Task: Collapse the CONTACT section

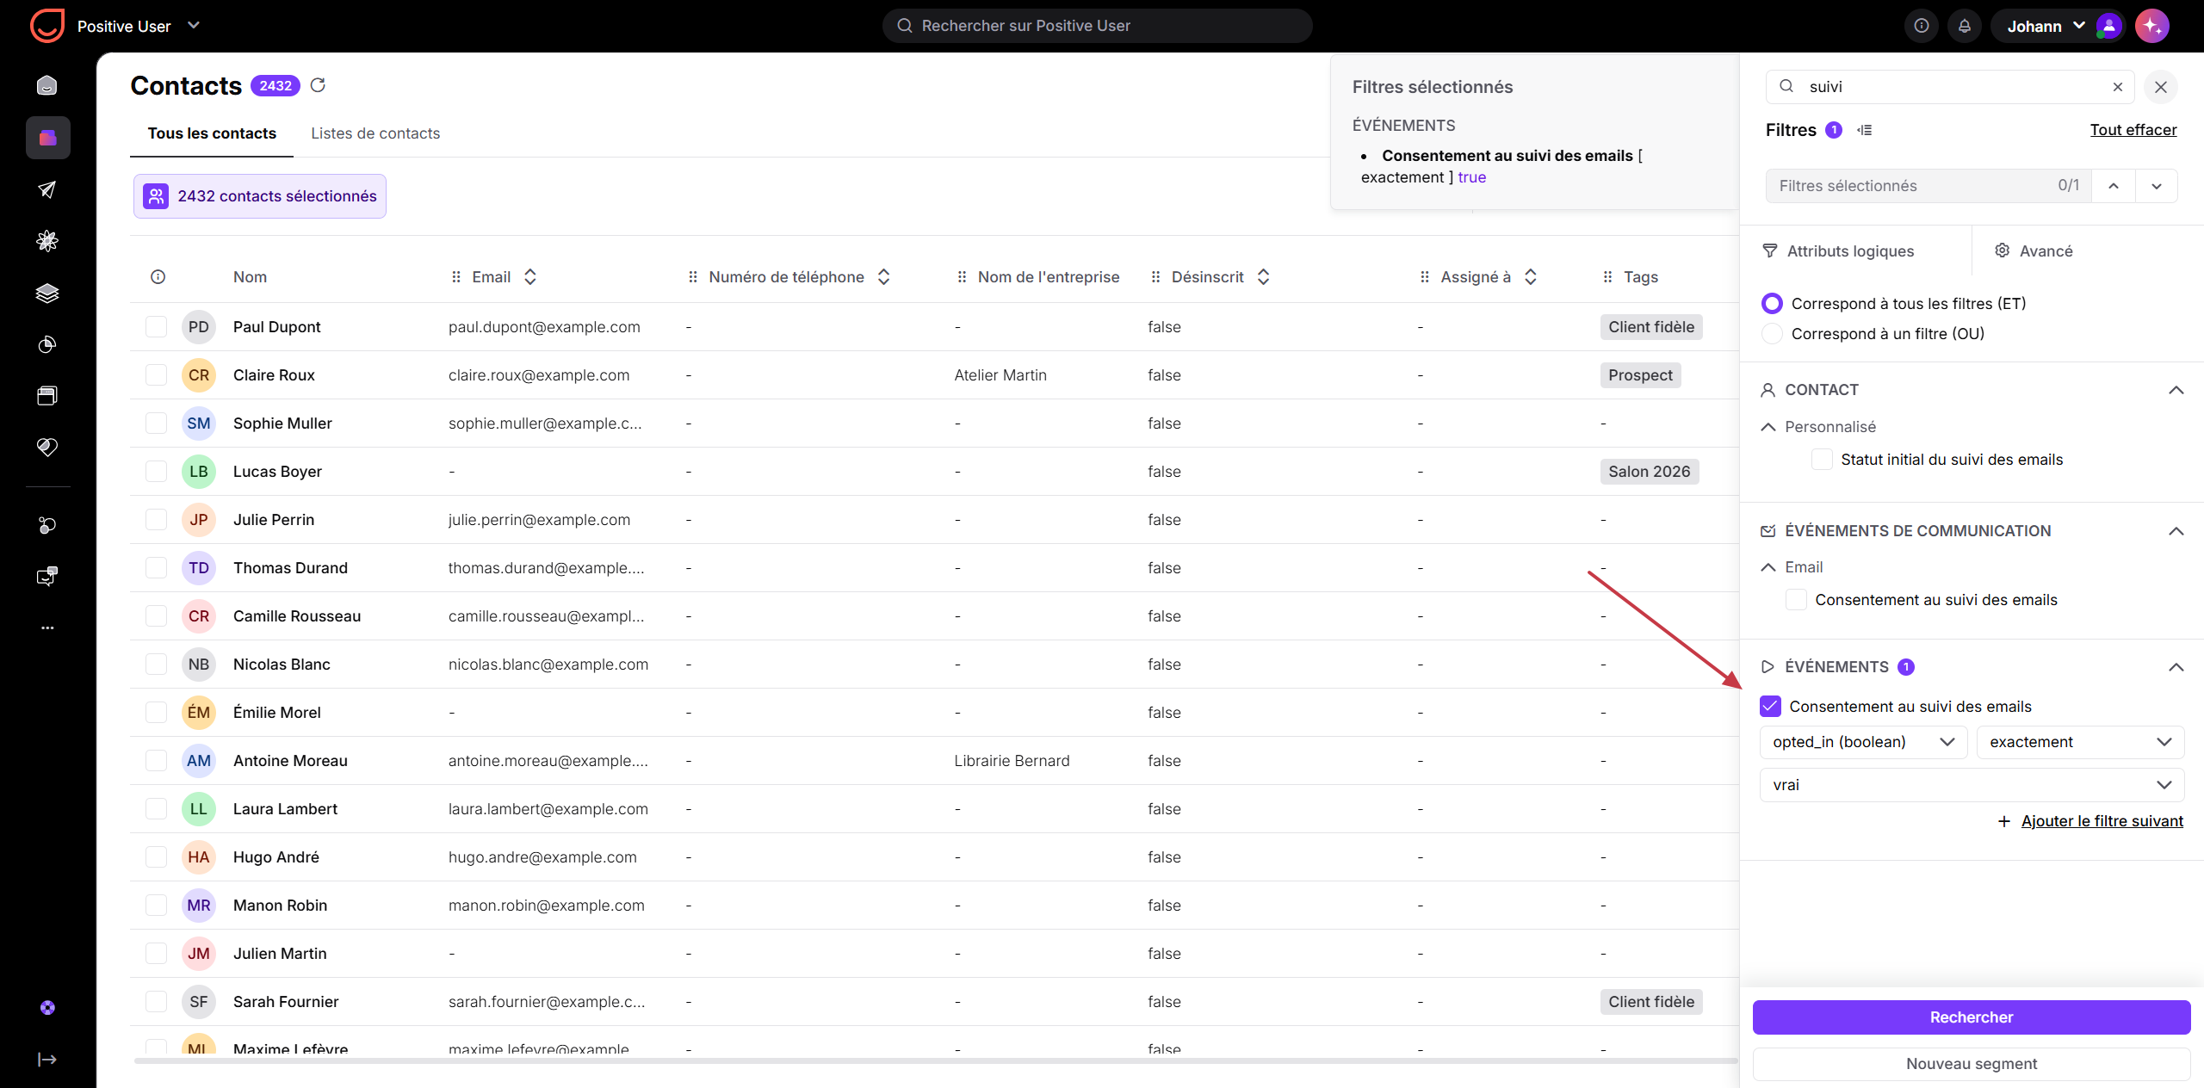Action: coord(2176,390)
